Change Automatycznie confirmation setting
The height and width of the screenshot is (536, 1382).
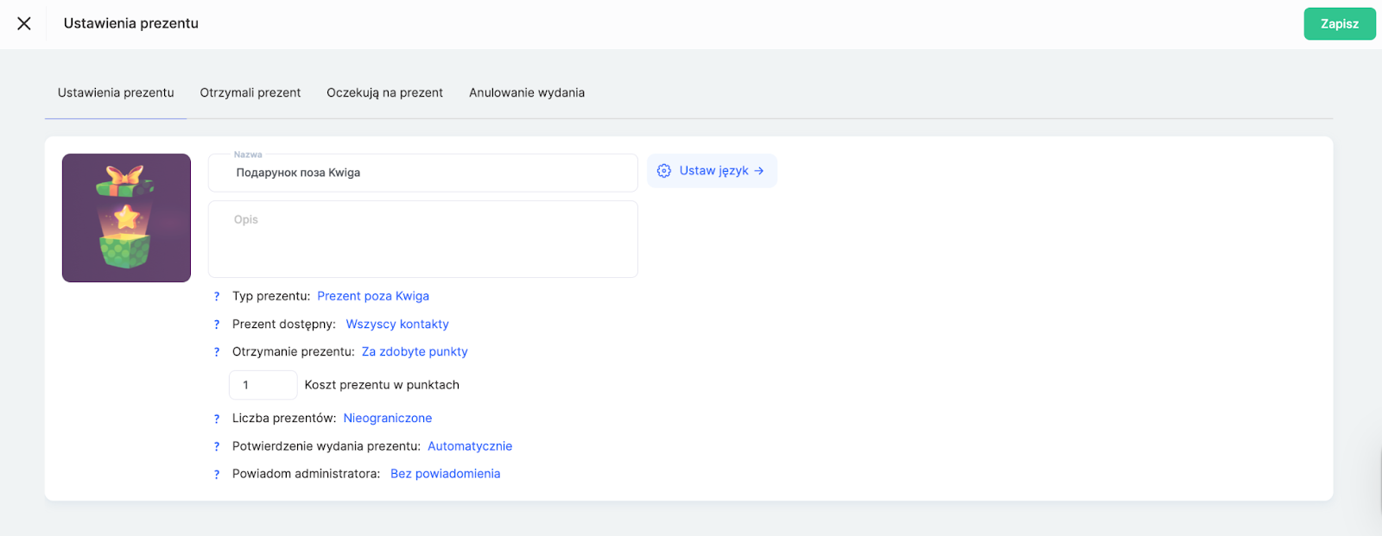(x=469, y=446)
